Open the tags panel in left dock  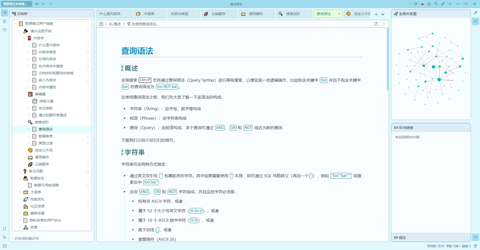pos(4,237)
